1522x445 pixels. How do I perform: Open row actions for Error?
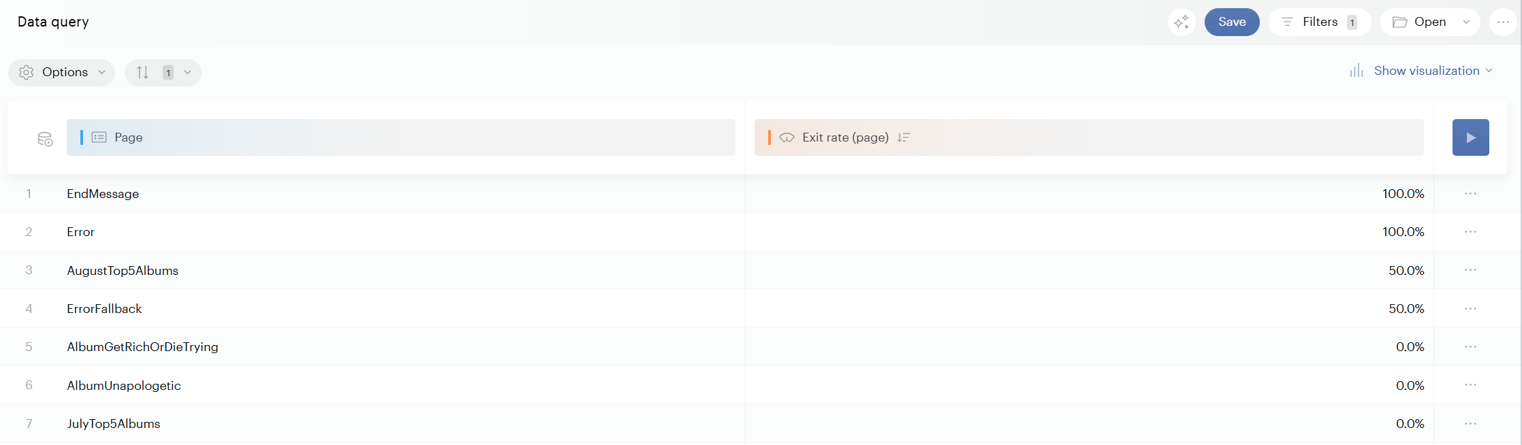1471,232
